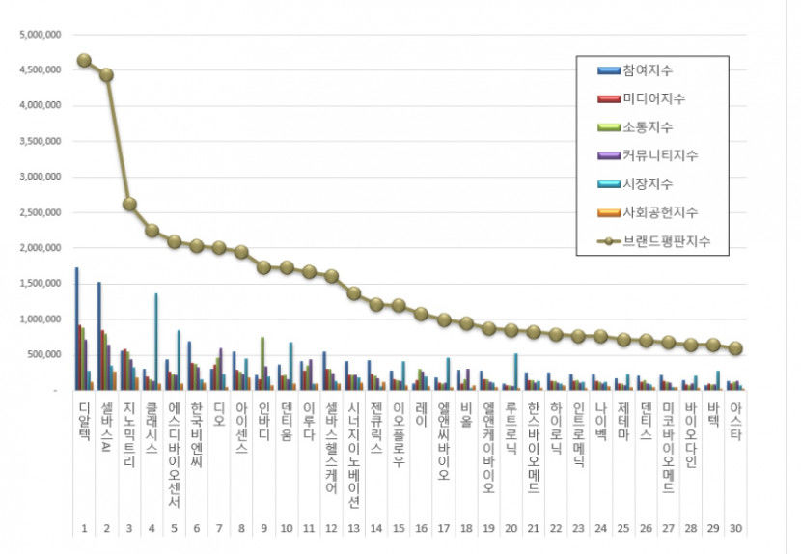Select the 사회공헌지수 legend label
Image resolution: width=801 pixels, height=554 pixels.
click(x=660, y=212)
